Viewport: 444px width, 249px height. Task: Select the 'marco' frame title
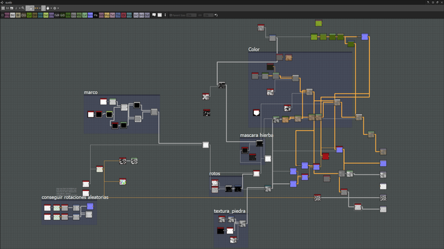click(91, 92)
